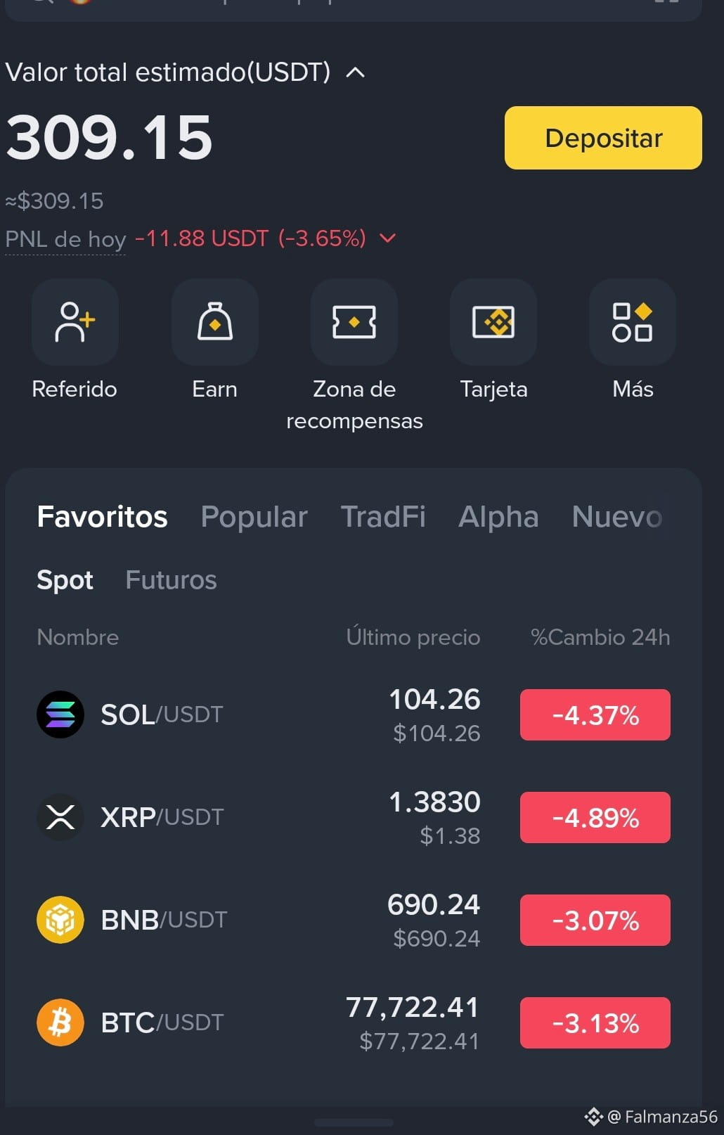The height and width of the screenshot is (1135, 724).
Task: Toggle BTC -3.13% change badge
Action: 595,1023
